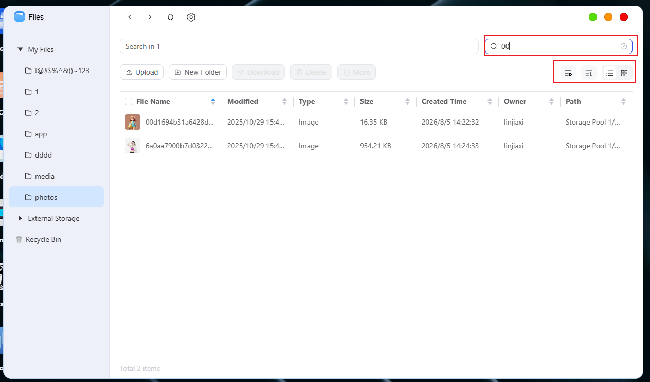Check the select-all checkbox next to File Name

coord(129,101)
